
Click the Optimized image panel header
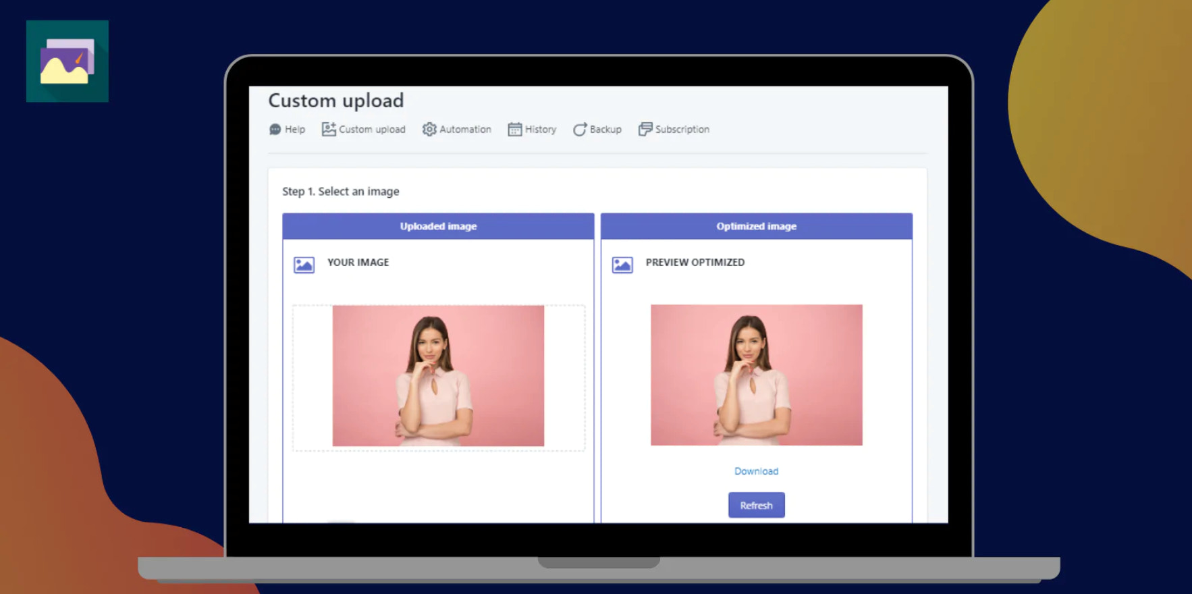click(x=756, y=227)
